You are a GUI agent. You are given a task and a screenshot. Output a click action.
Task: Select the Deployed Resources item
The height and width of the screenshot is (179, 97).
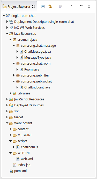click(26, 105)
